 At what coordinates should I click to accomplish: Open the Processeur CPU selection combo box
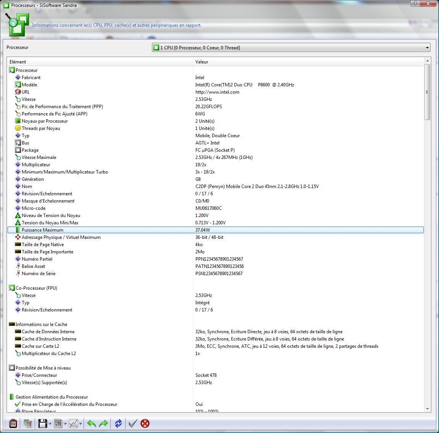(291, 48)
